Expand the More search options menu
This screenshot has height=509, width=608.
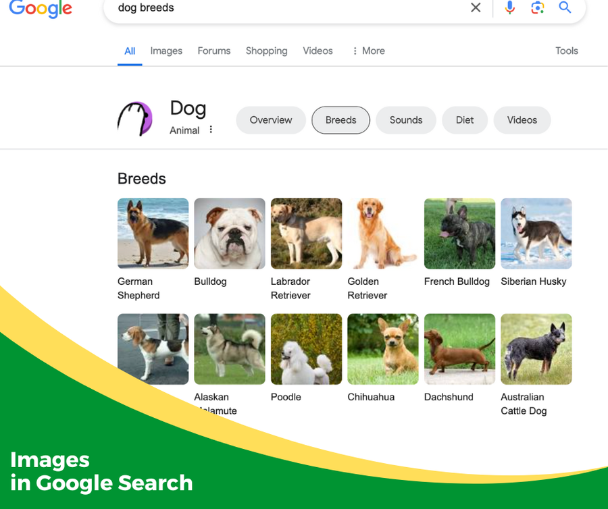click(373, 51)
